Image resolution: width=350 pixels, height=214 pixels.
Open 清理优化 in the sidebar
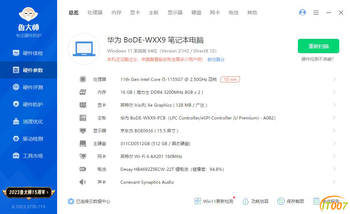point(29,122)
